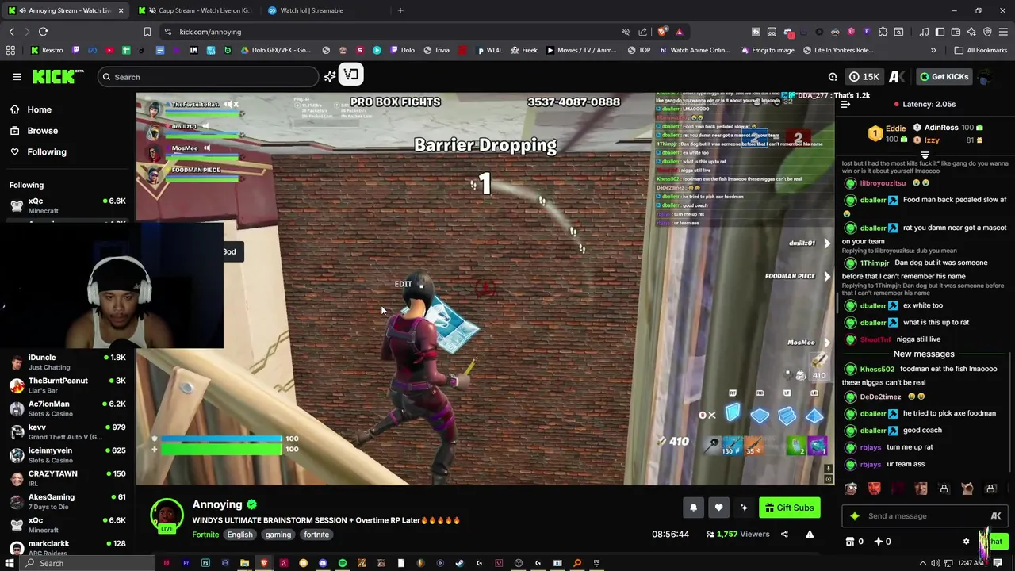Share the stream using share icon
1015x571 pixels.
(784, 535)
